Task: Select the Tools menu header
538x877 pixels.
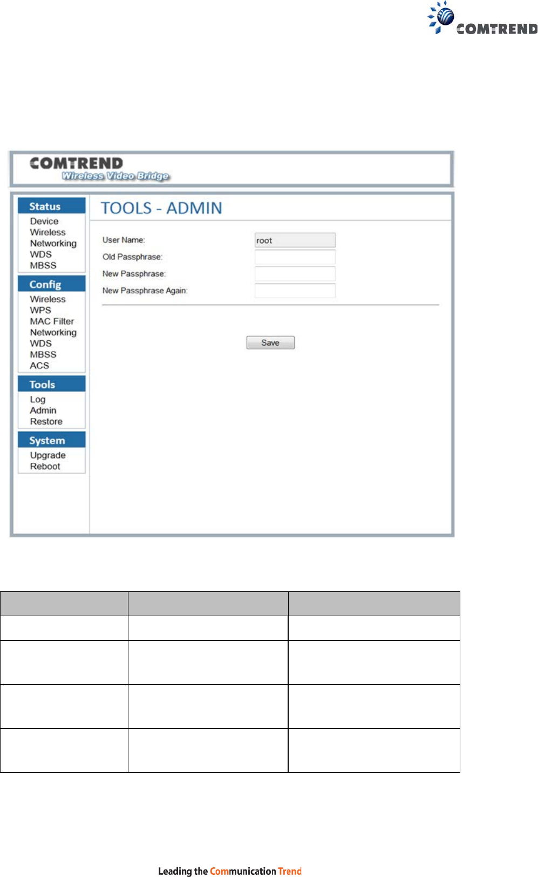Action: click(x=52, y=384)
